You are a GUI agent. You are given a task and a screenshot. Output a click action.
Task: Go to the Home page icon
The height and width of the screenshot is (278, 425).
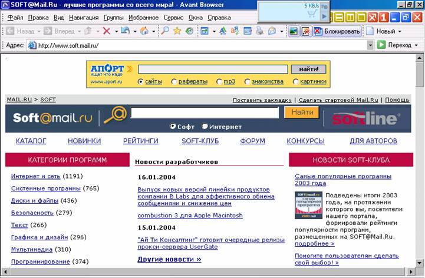[x=144, y=31]
